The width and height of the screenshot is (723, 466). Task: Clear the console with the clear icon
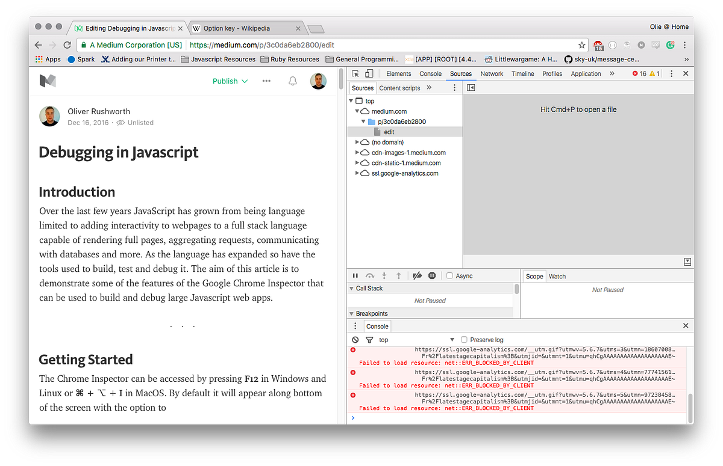355,339
